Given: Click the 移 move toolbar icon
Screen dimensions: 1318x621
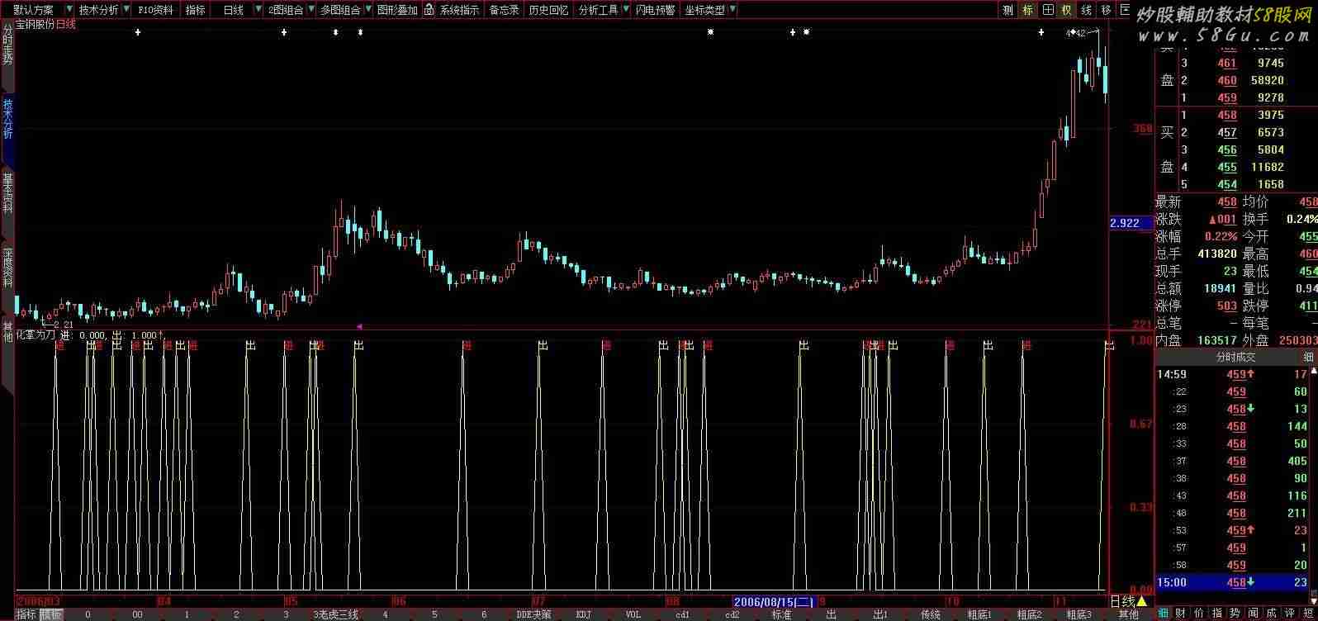Looking at the screenshot, I should [x=1106, y=10].
